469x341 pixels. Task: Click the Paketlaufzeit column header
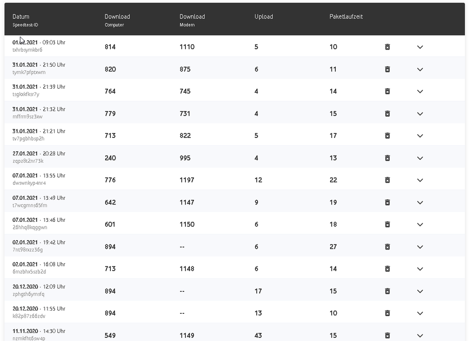pyautogui.click(x=346, y=17)
